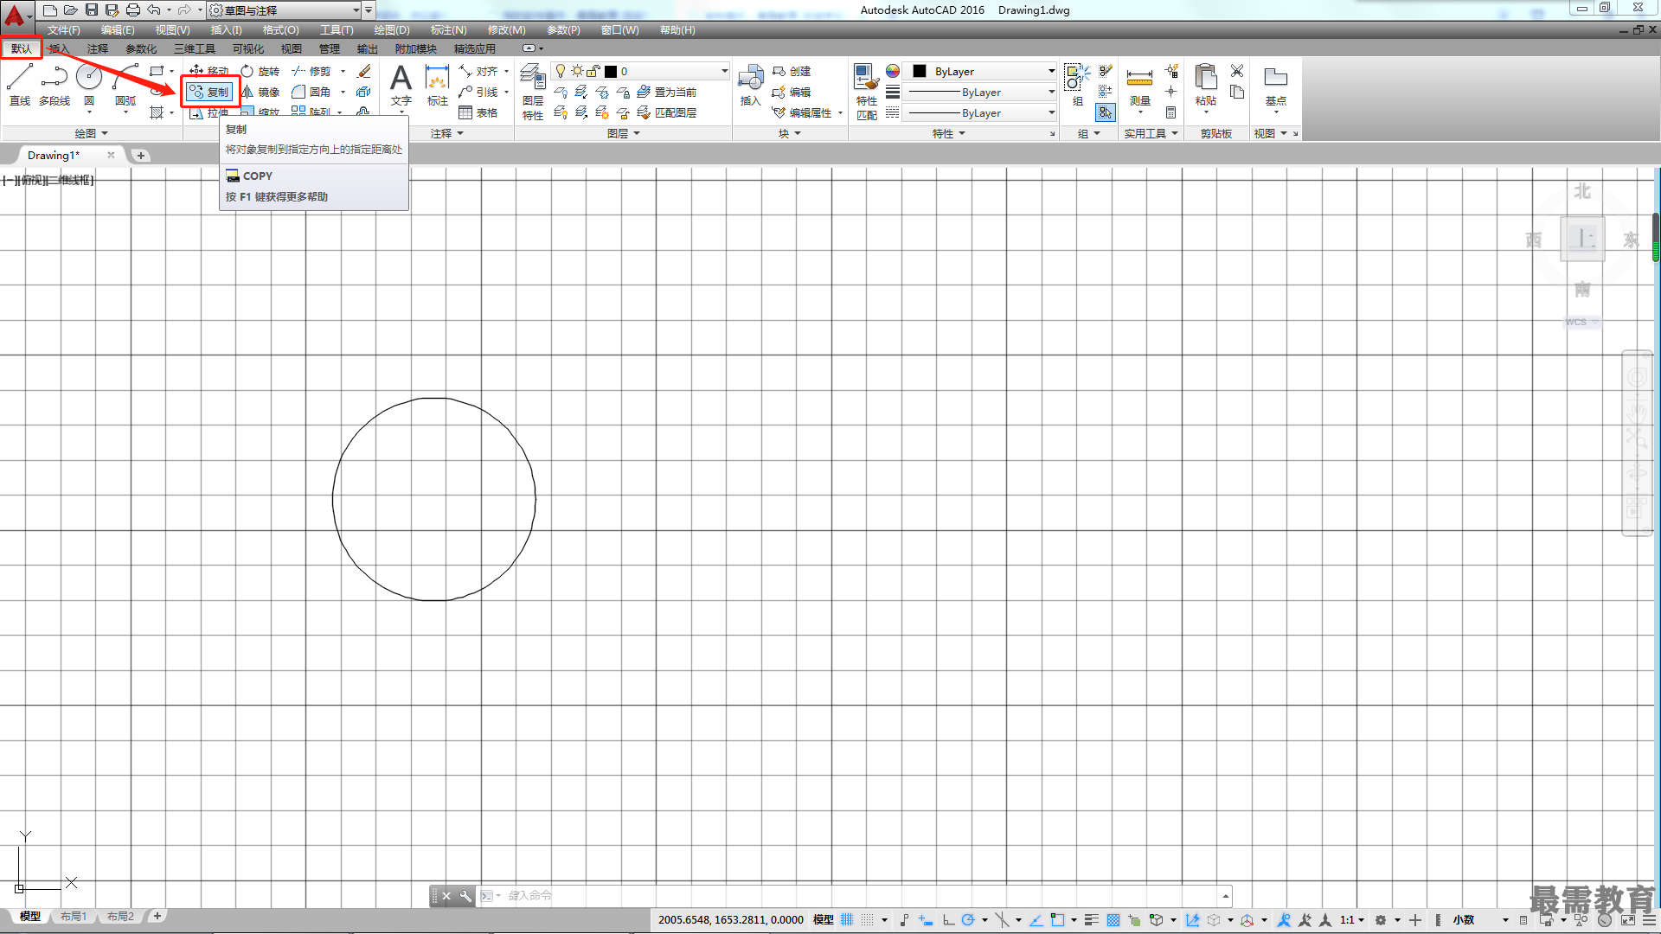
Task: Toggle the Model space (模型) status button
Action: [x=824, y=919]
